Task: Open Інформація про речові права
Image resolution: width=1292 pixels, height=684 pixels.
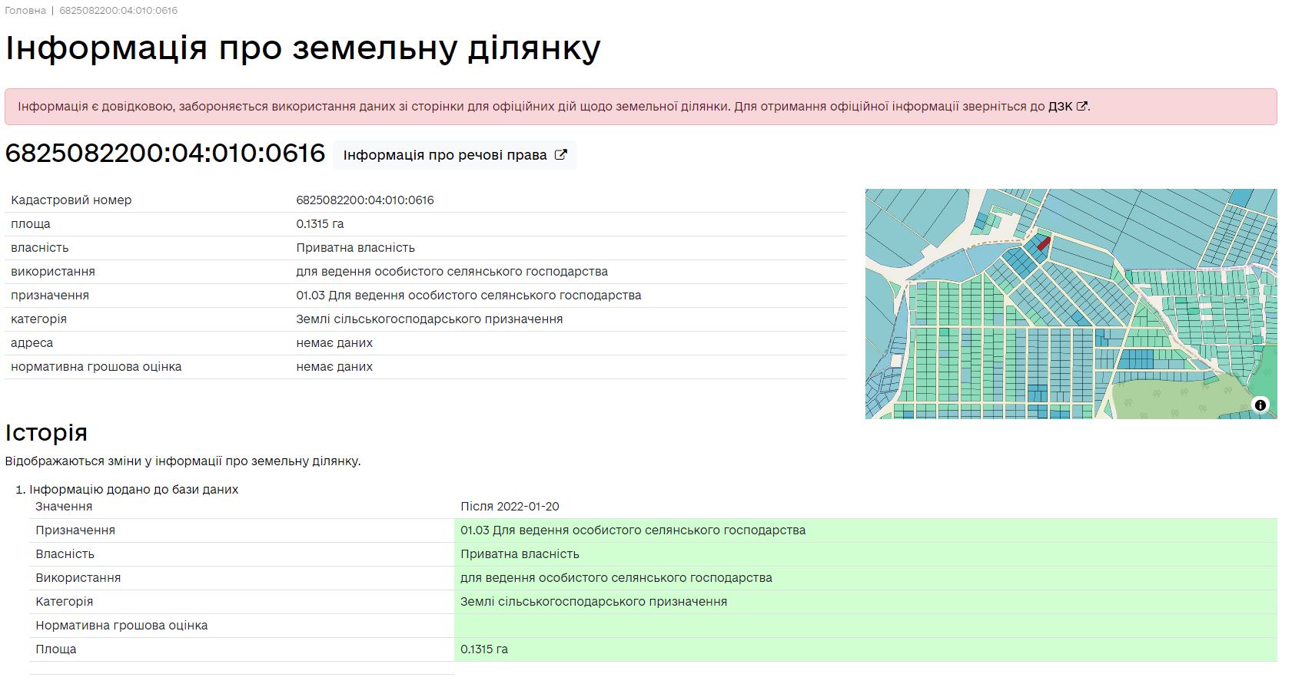Action: [x=445, y=155]
